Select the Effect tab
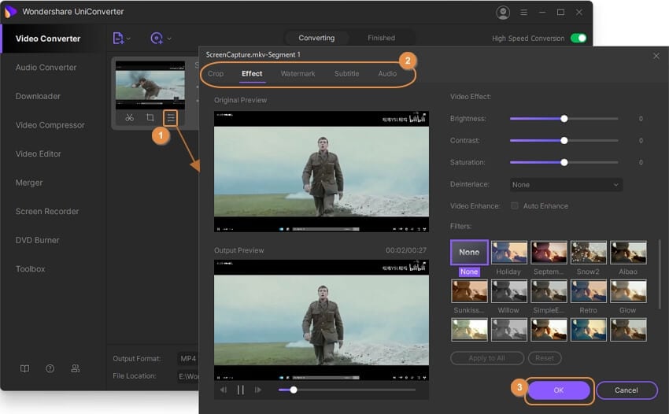Image resolution: width=669 pixels, height=414 pixels. point(252,73)
